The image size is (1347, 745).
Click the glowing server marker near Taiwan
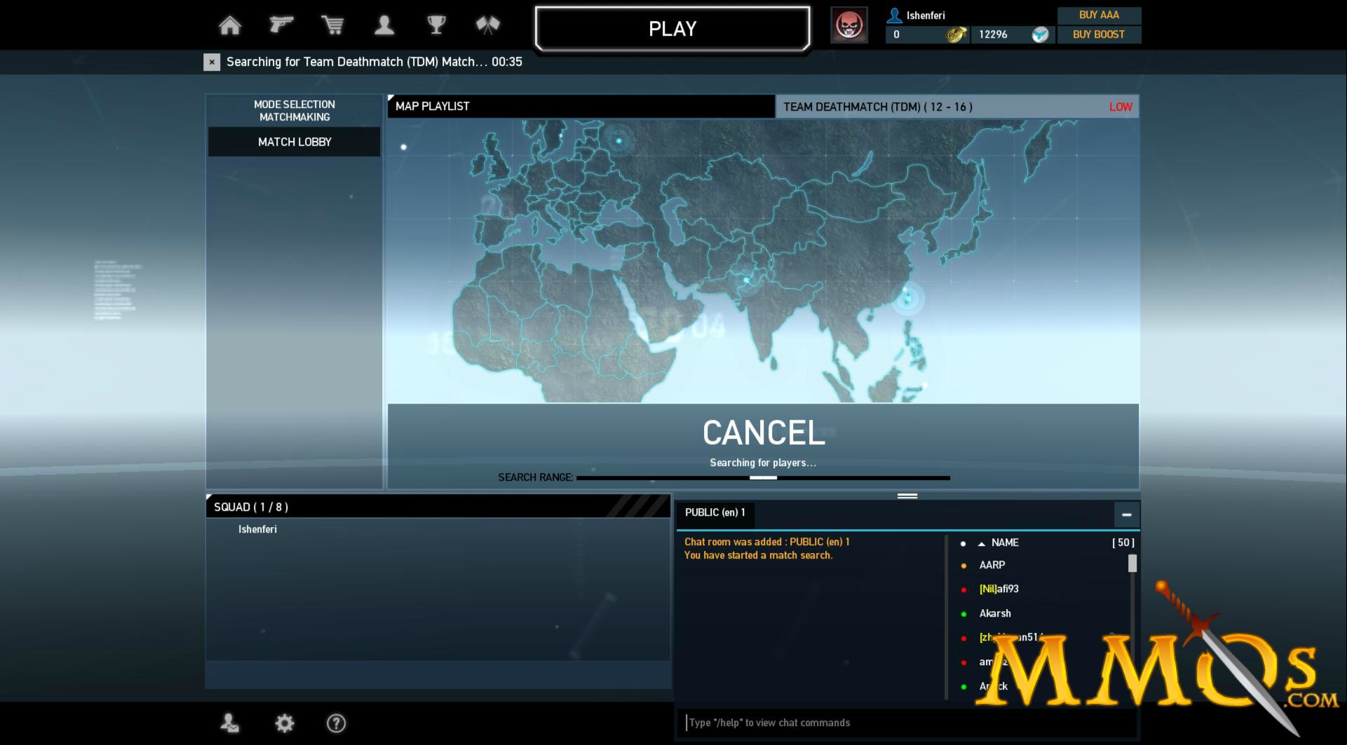[907, 299]
